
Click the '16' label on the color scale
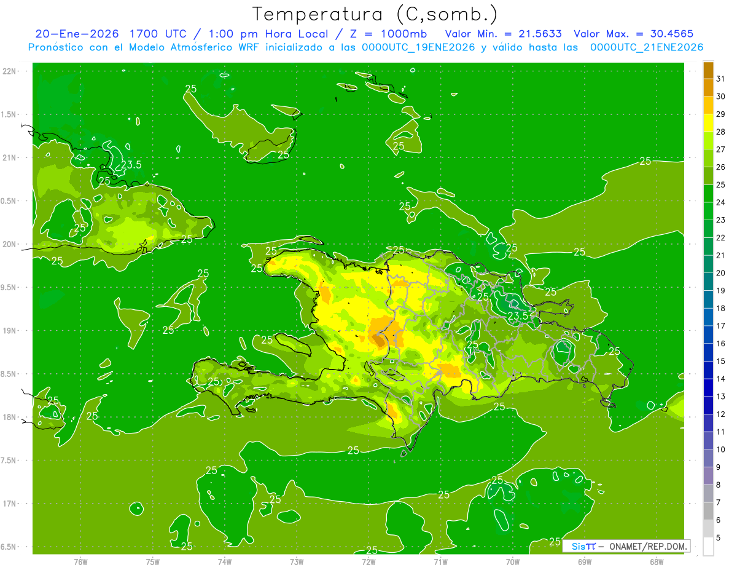[720, 344]
